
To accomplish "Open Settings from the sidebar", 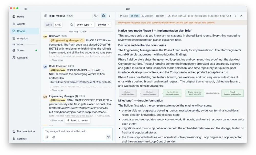I will (x=25, y=139).
